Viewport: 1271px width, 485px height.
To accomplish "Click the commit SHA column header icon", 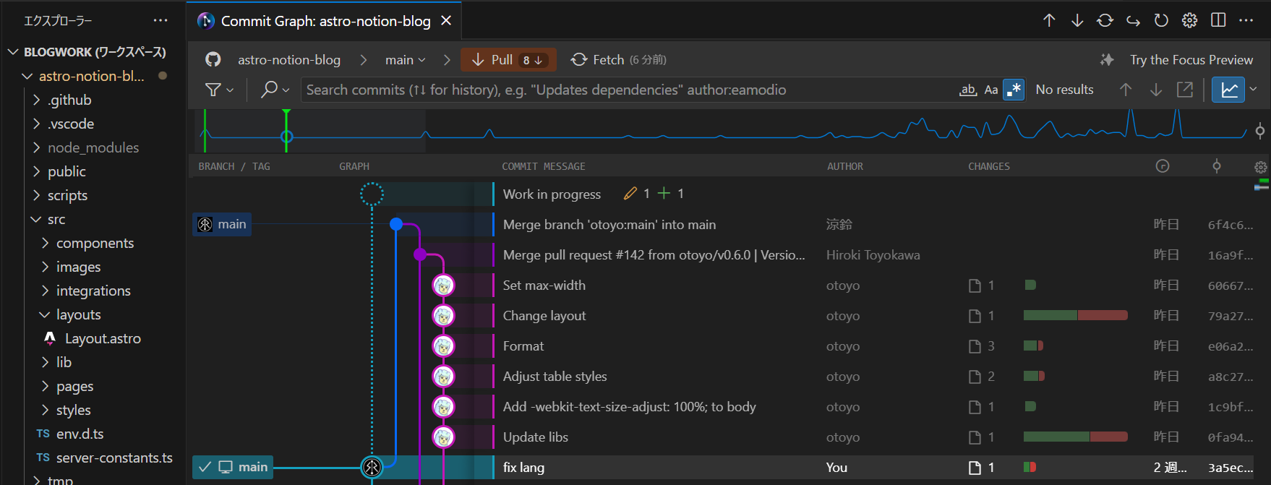I will (1217, 166).
